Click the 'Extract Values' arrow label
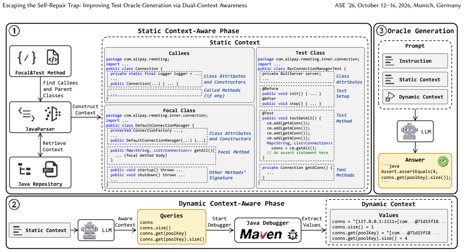 tap(312, 222)
